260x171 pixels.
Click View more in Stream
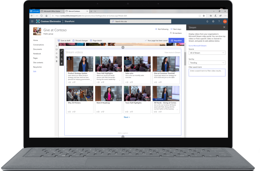tap(172, 53)
